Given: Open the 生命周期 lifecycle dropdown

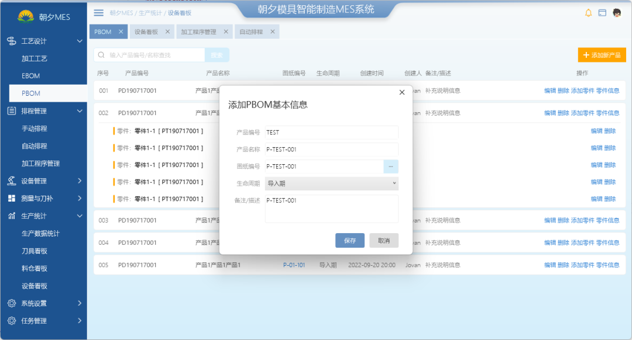Looking at the screenshot, I should tap(331, 183).
